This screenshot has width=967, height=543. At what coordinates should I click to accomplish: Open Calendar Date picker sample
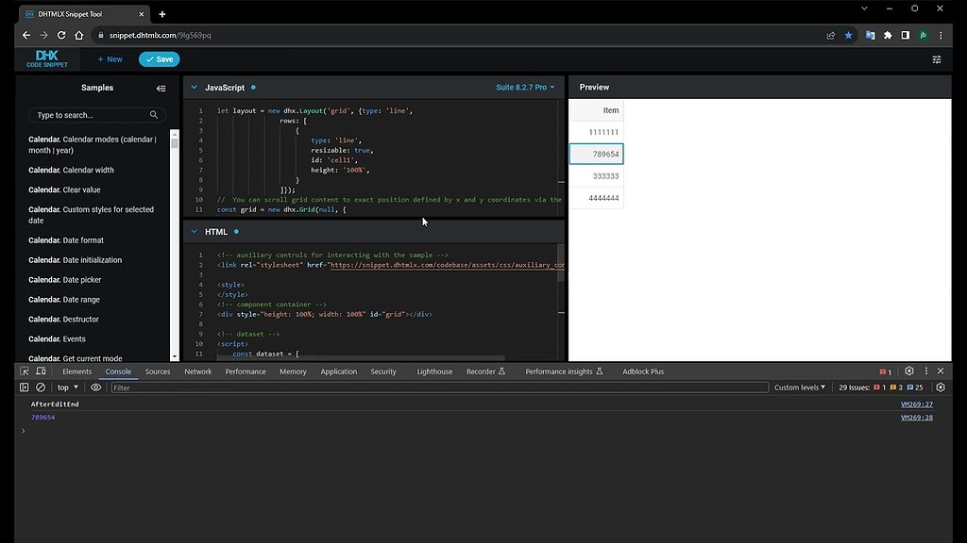[x=65, y=279]
